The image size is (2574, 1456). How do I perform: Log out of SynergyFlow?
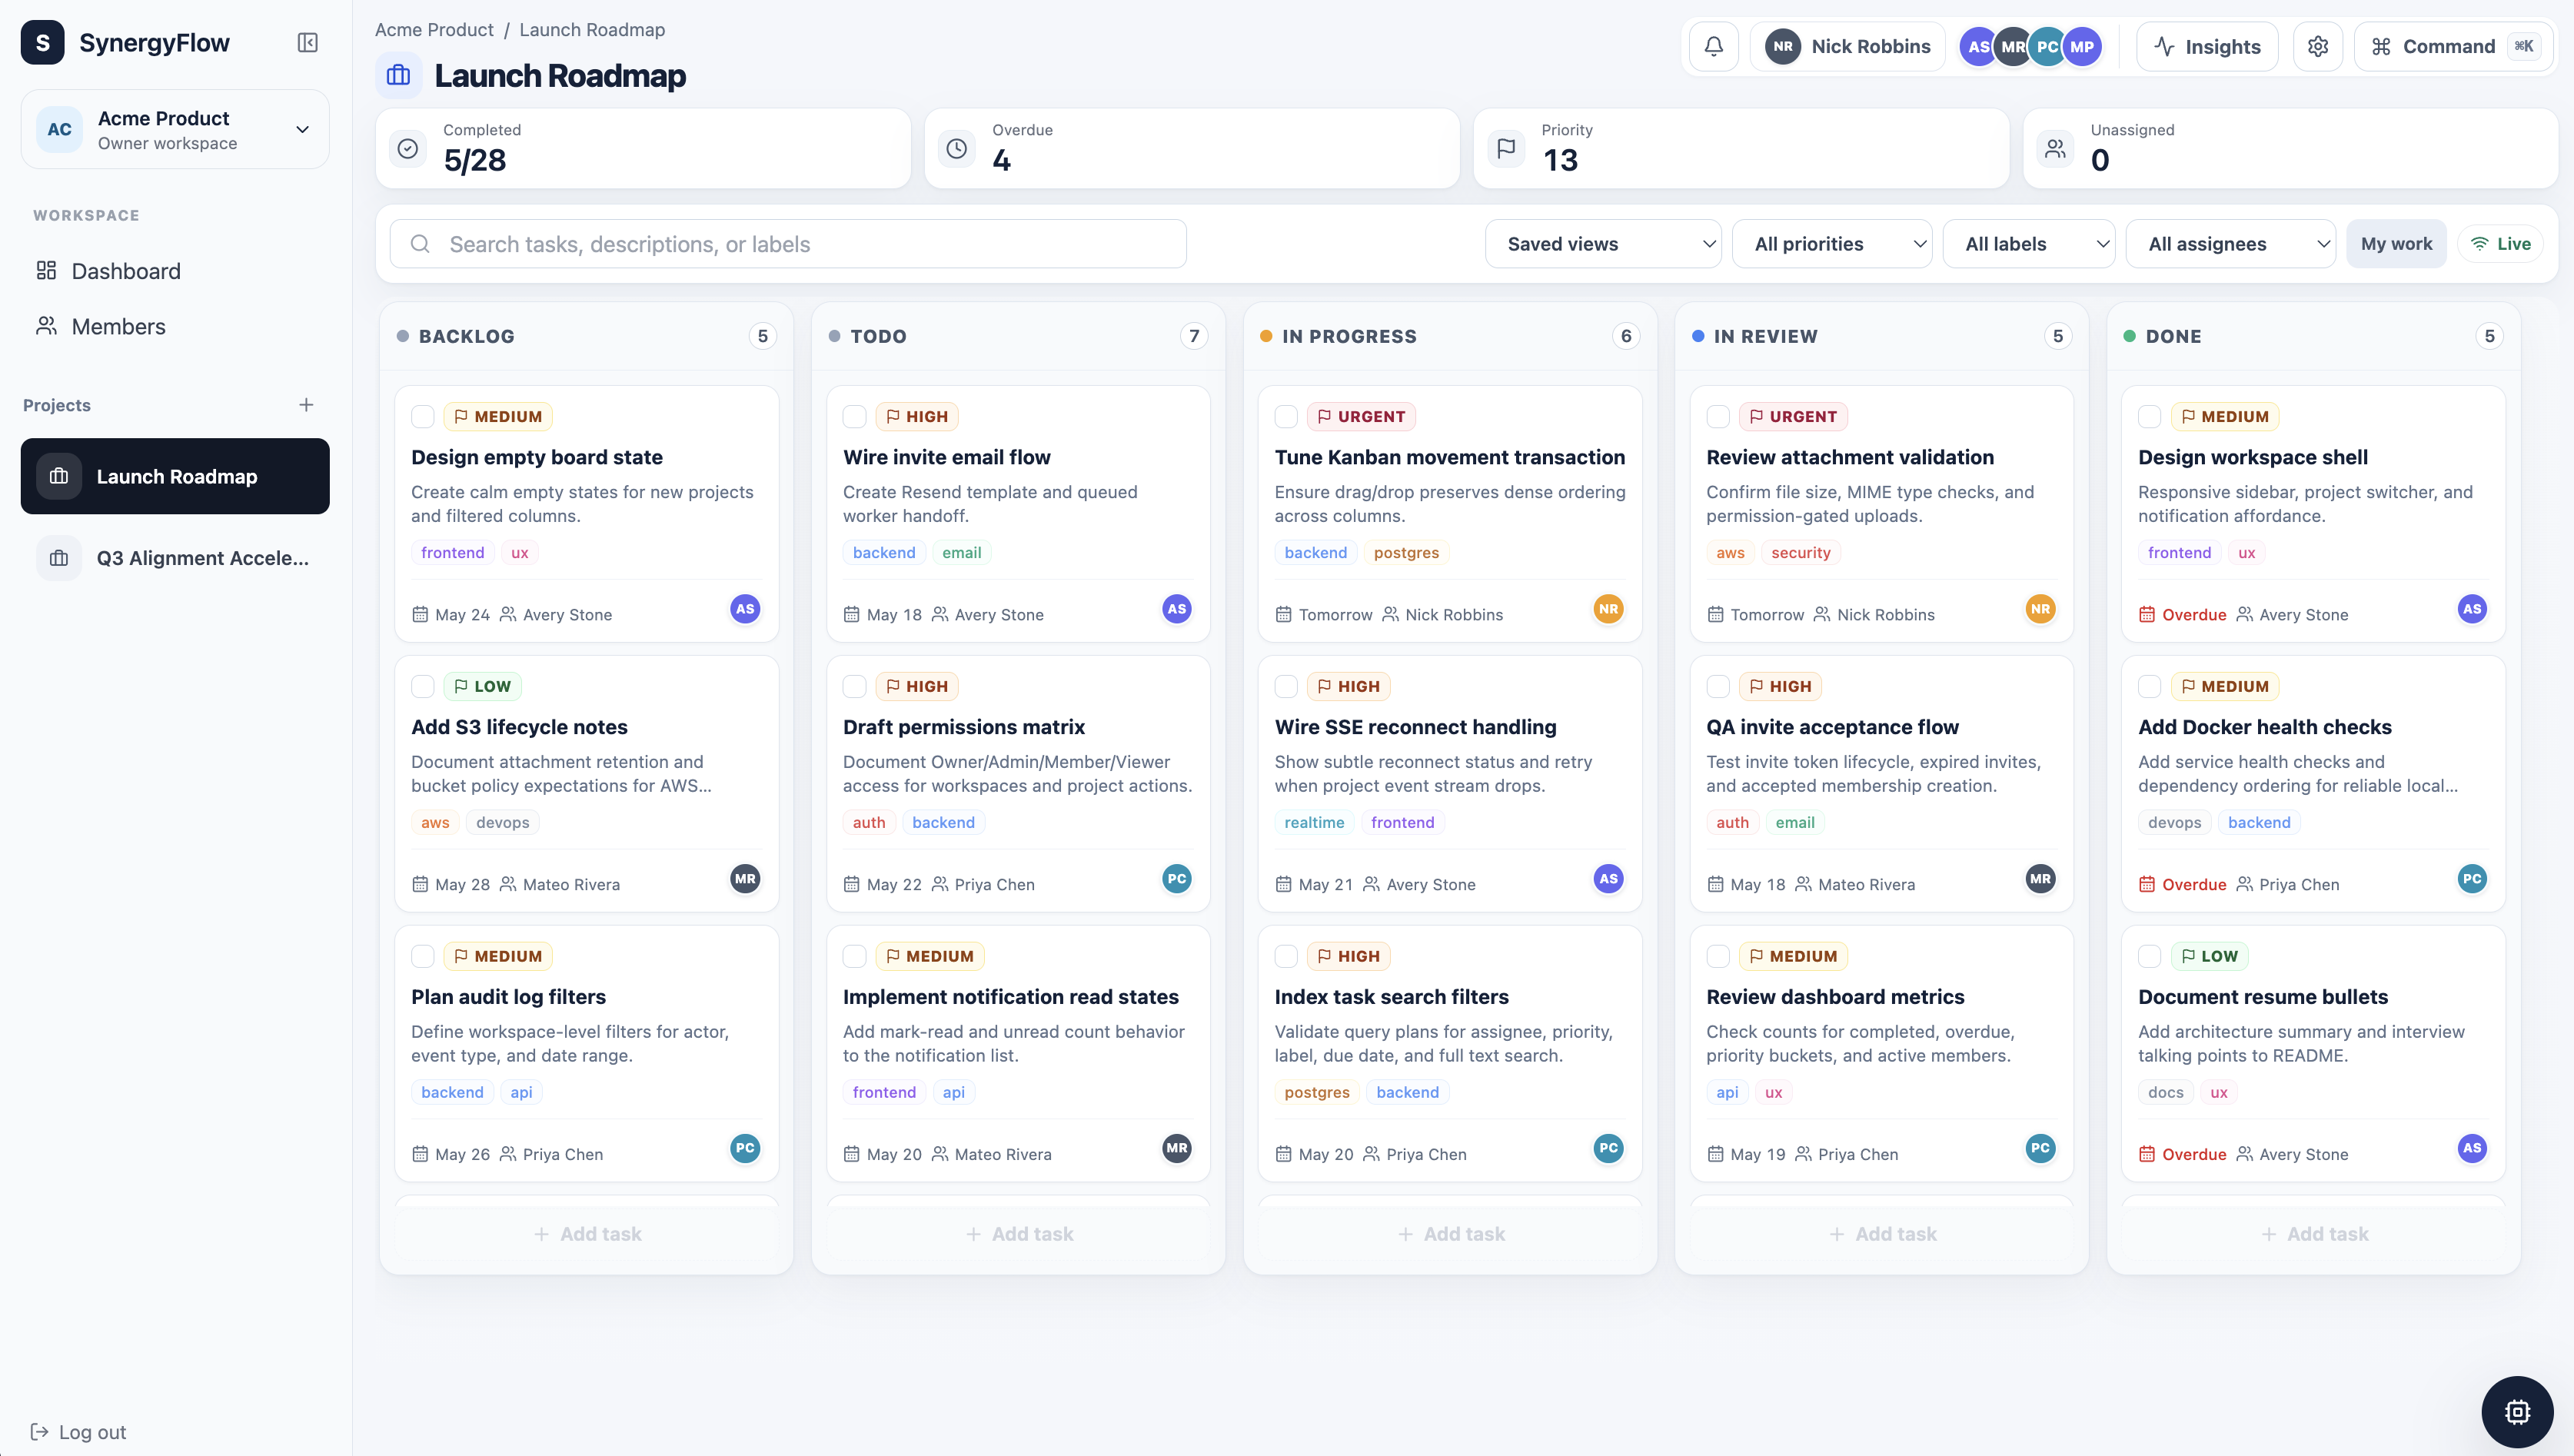tap(78, 1432)
